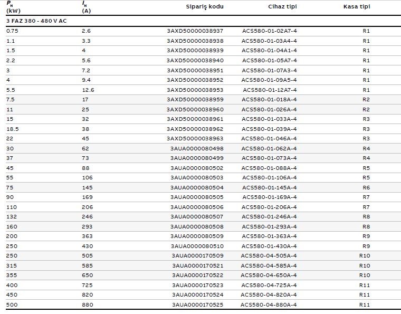Click order code 3AUA0000080504
Screen dimensions: 401x314
pyautogui.click(x=197, y=188)
